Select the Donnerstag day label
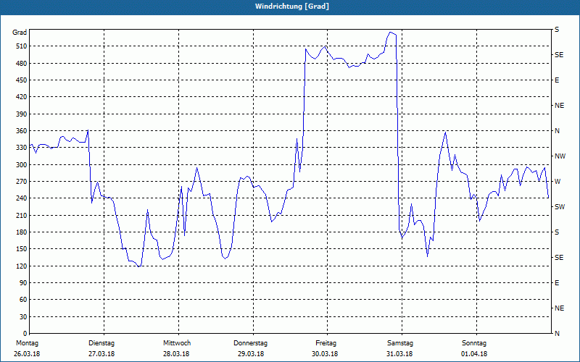The width and height of the screenshot is (580, 362). 250,343
